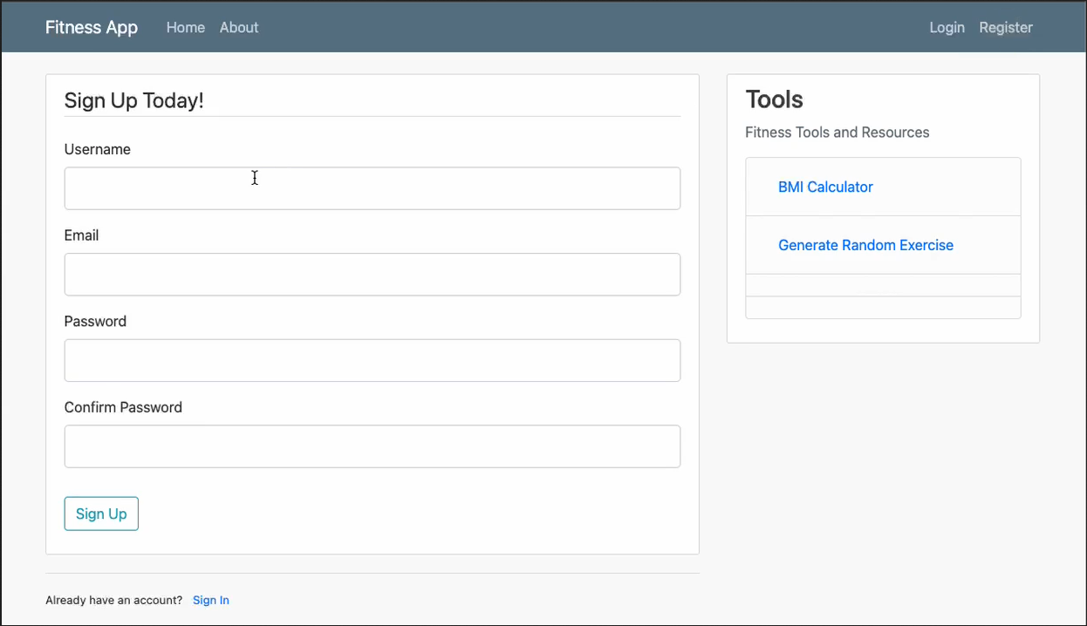Select the Confirm Password input field
Image resolution: width=1087 pixels, height=626 pixels.
pyautogui.click(x=372, y=446)
